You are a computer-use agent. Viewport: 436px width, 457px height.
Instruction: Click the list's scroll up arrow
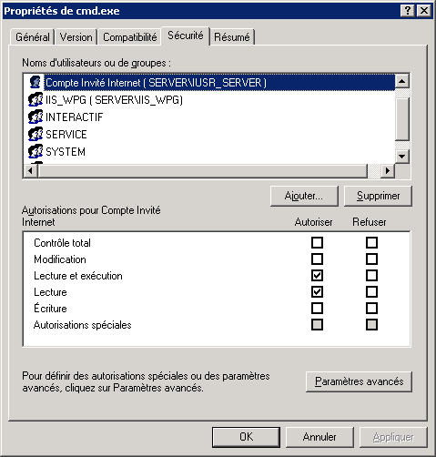[402, 81]
